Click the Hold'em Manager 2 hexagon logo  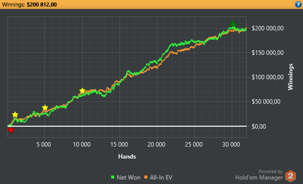coord(291,176)
